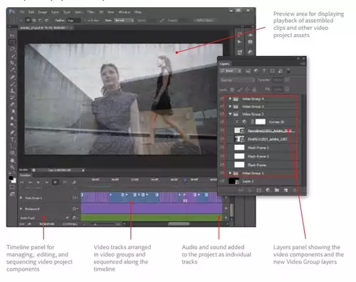The image size is (356, 282).
Task: Select the Crop tool
Action: [12, 63]
